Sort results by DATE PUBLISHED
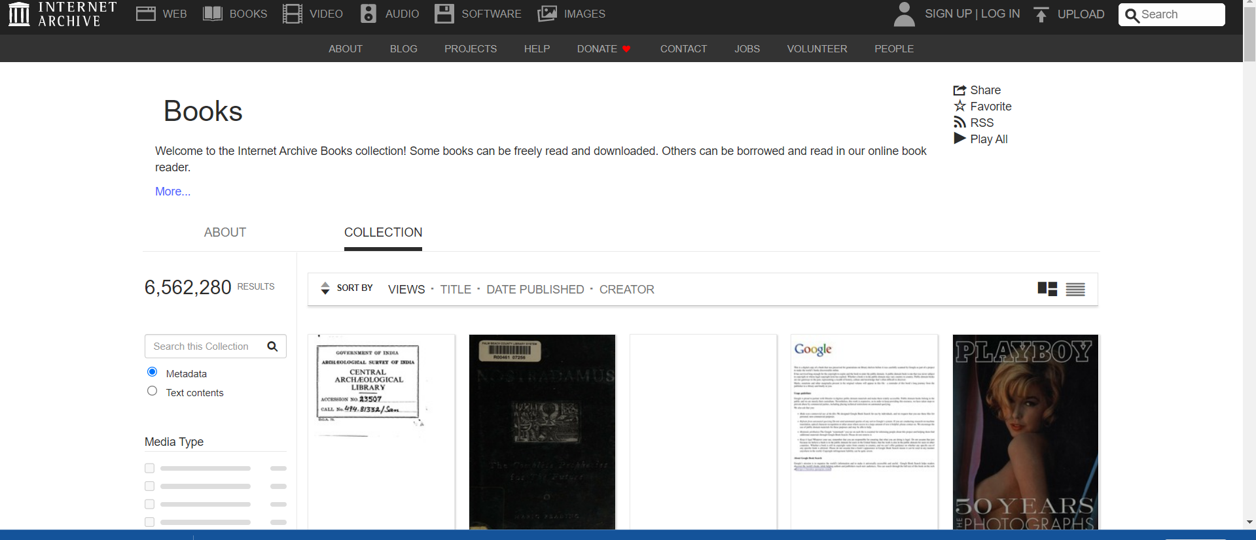The height and width of the screenshot is (540, 1256). pyautogui.click(x=535, y=290)
